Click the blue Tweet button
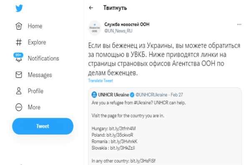This screenshot has height=165, width=246. (43, 126)
